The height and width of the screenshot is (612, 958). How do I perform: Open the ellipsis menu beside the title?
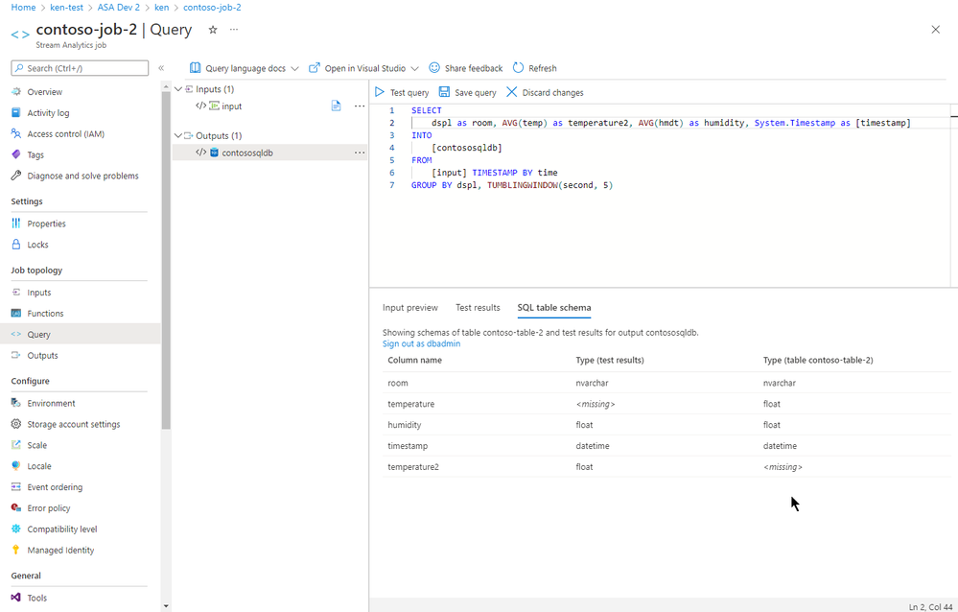coord(234,30)
